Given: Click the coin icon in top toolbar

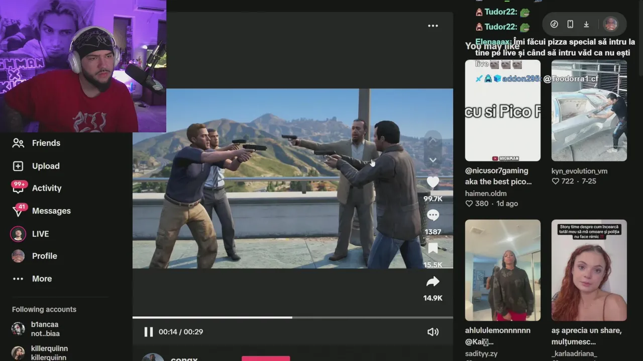Looking at the screenshot, I should tap(554, 24).
